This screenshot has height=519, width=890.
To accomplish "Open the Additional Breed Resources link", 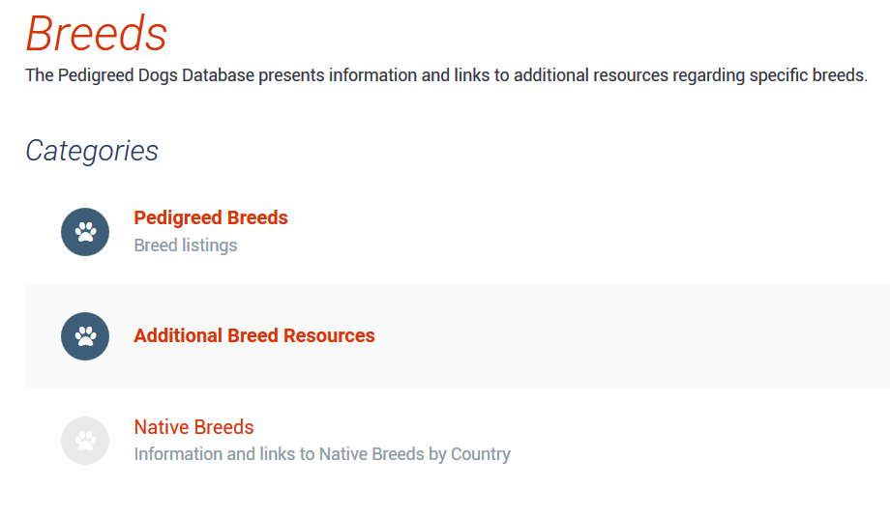I will (x=254, y=336).
